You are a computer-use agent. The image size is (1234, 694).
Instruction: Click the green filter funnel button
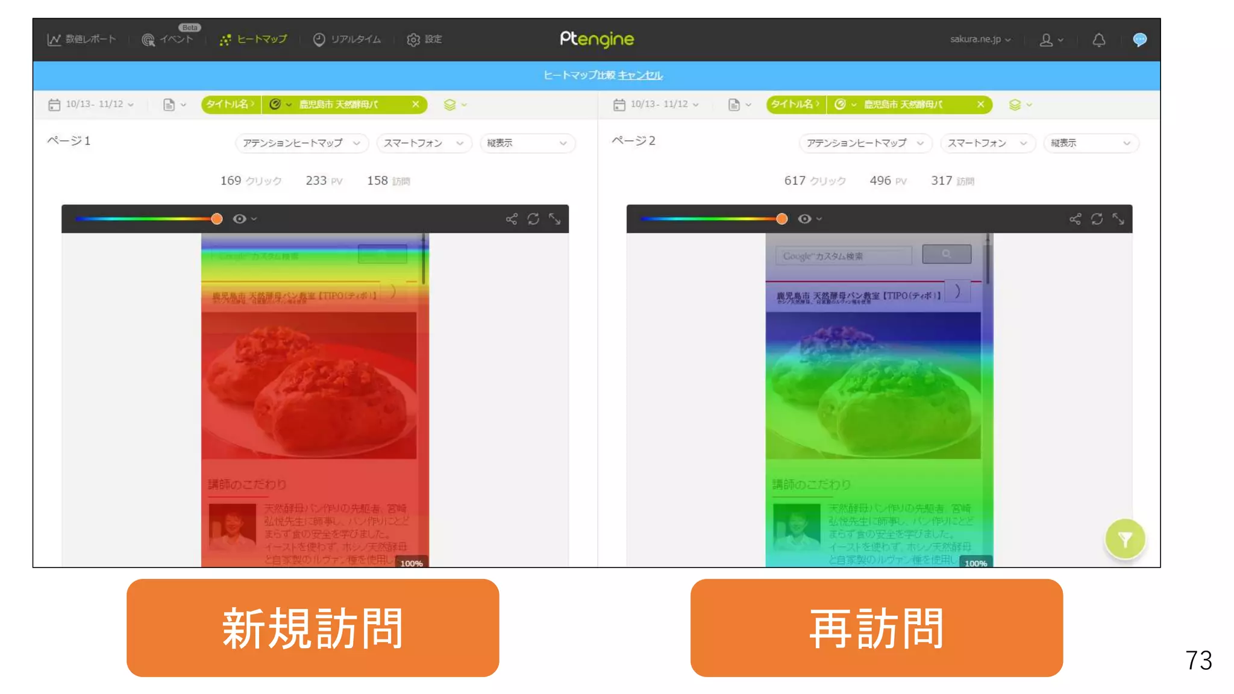[x=1124, y=539]
